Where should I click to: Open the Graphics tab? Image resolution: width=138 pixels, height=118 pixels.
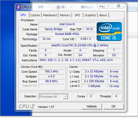(90, 15)
